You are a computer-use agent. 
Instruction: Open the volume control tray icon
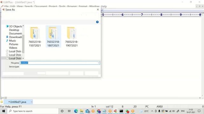point(173,111)
